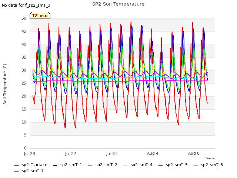
Task: Click the magenta sp2_smT_7 legend swatch
Action: click(16, 171)
